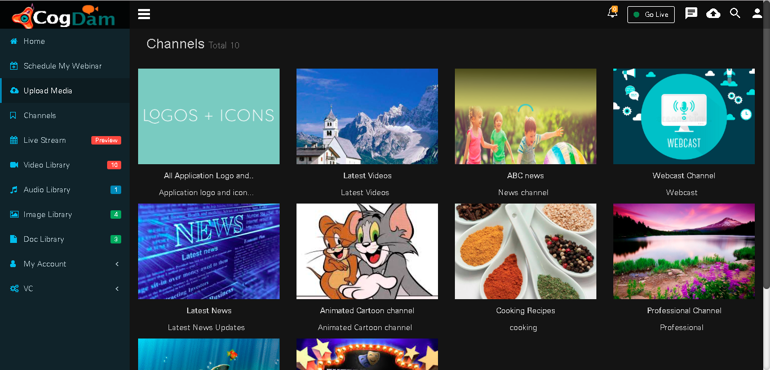The width and height of the screenshot is (770, 370).
Task: Click the 'Application logo and icon...' description
Action: pos(206,192)
